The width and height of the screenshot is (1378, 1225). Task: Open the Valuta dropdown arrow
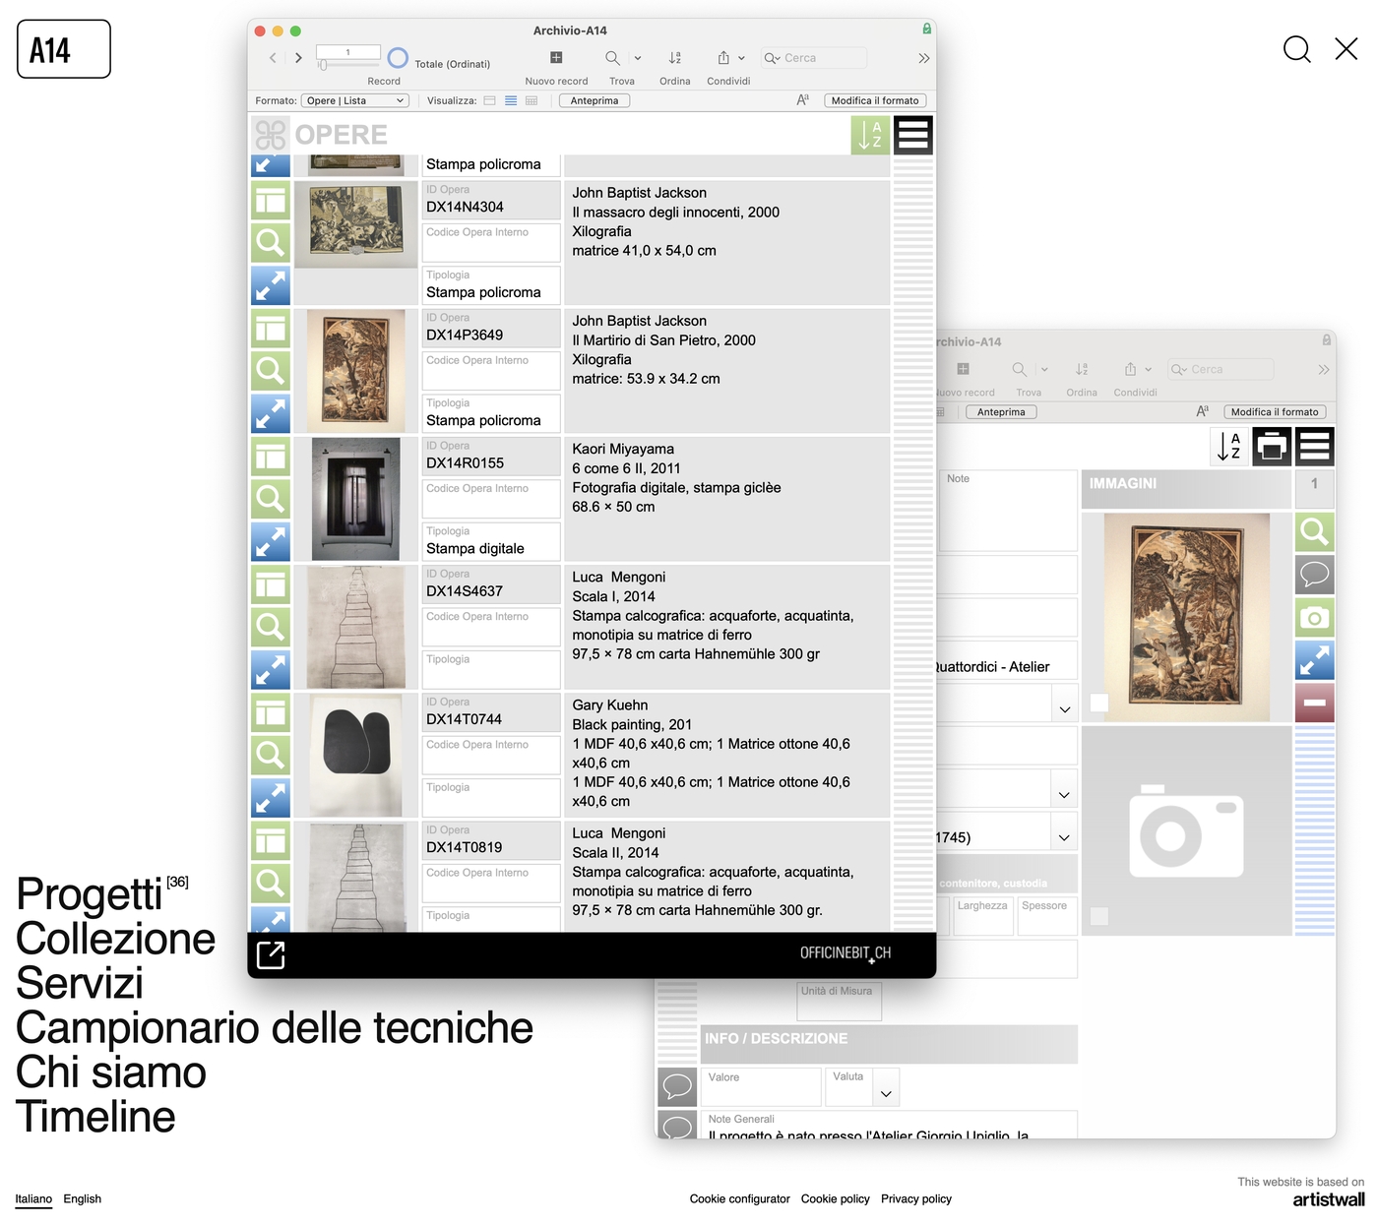click(x=886, y=1094)
